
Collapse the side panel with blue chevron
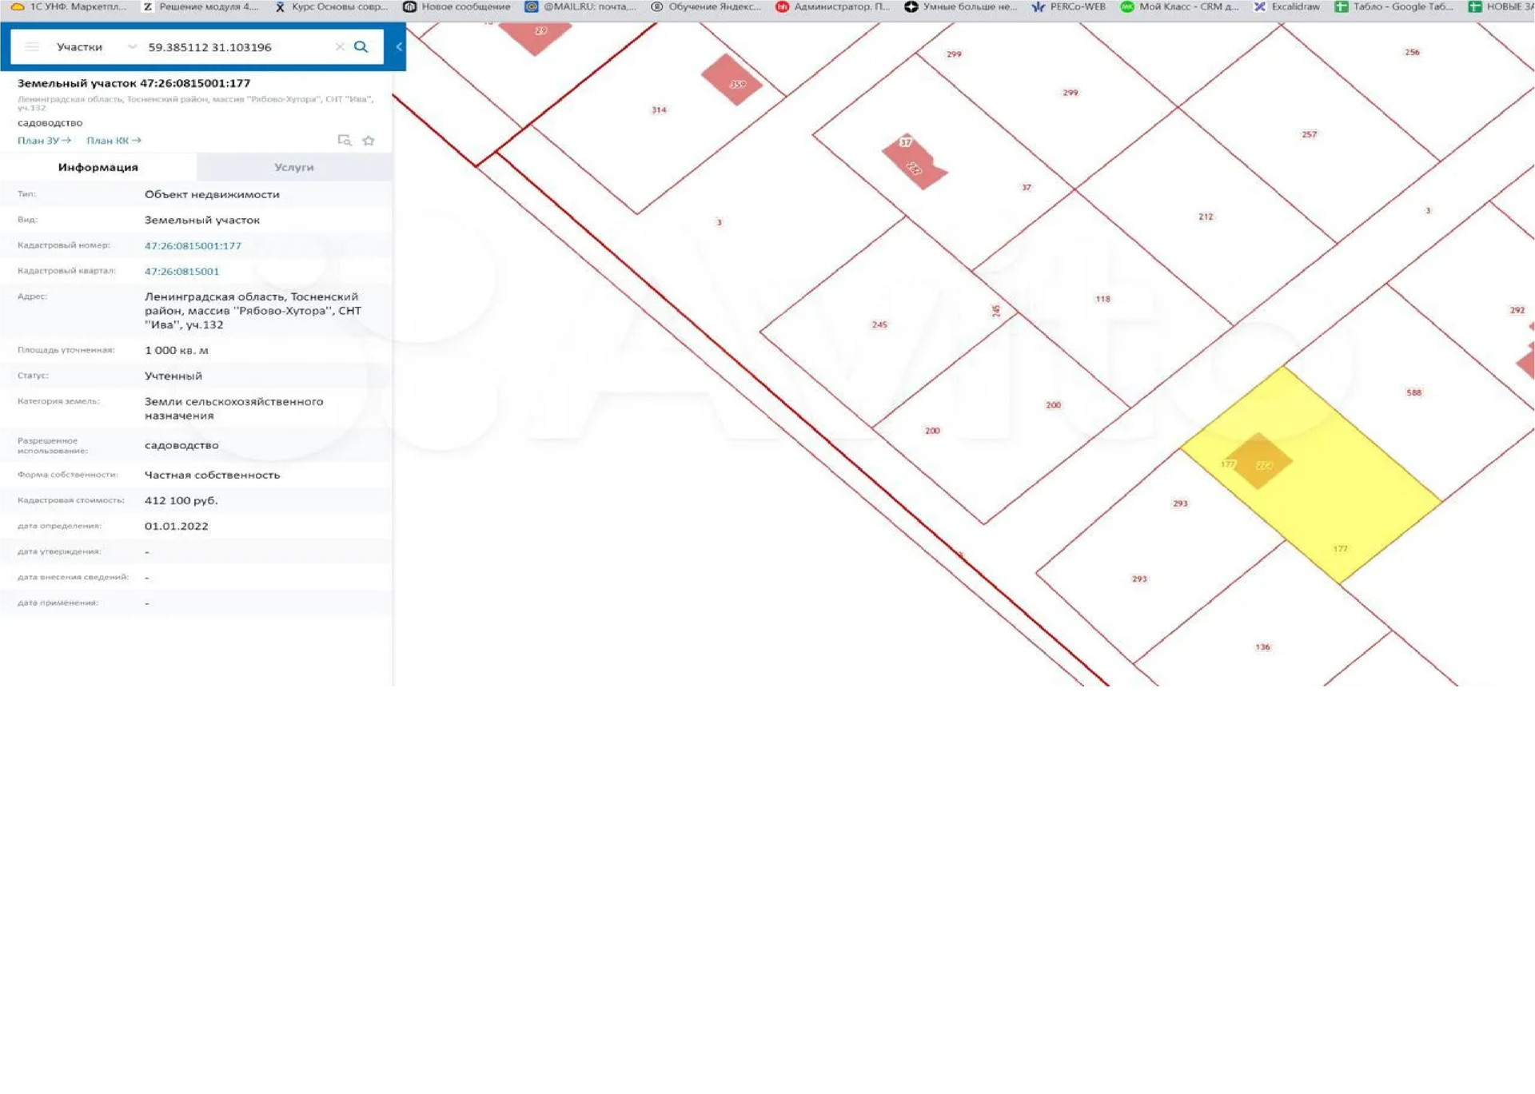coord(399,47)
